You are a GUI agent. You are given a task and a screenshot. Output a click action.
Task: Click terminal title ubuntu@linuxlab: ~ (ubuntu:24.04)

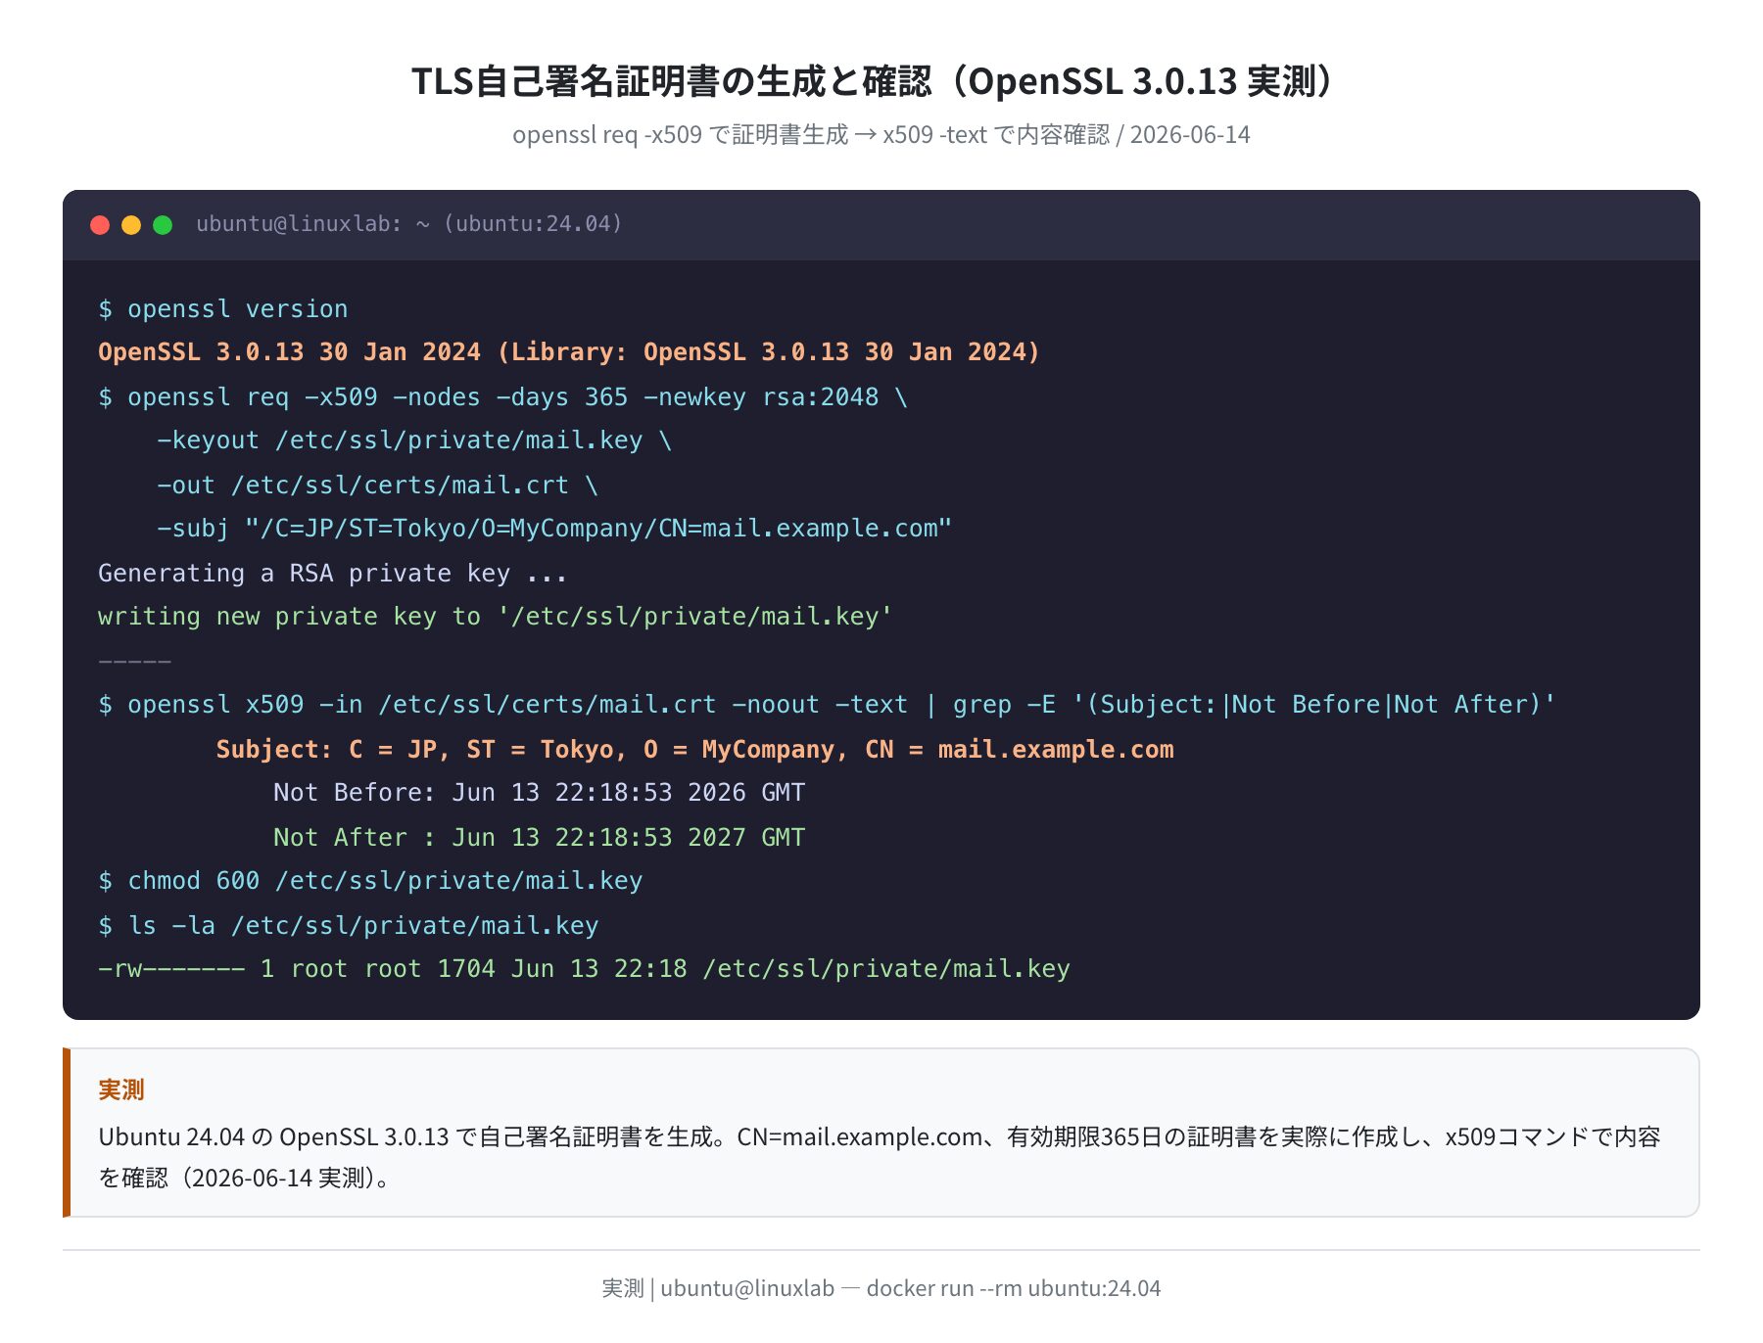(408, 224)
